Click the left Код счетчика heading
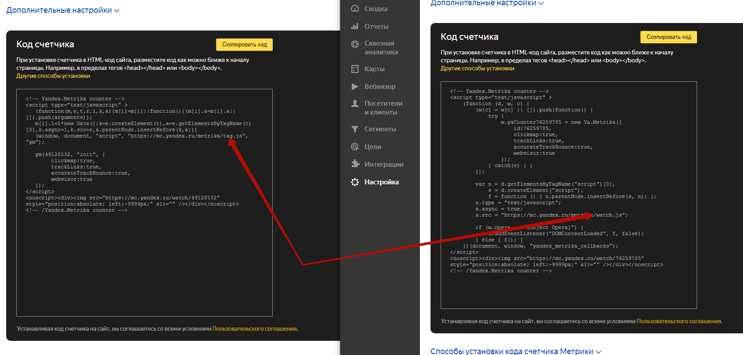743x355 pixels. point(45,44)
